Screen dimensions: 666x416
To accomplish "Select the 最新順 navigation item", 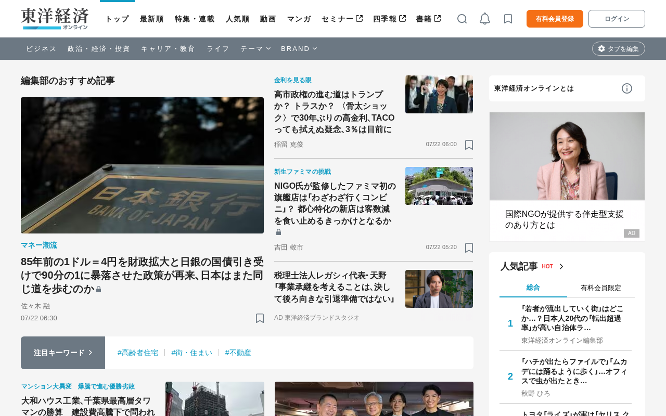I will click(152, 19).
